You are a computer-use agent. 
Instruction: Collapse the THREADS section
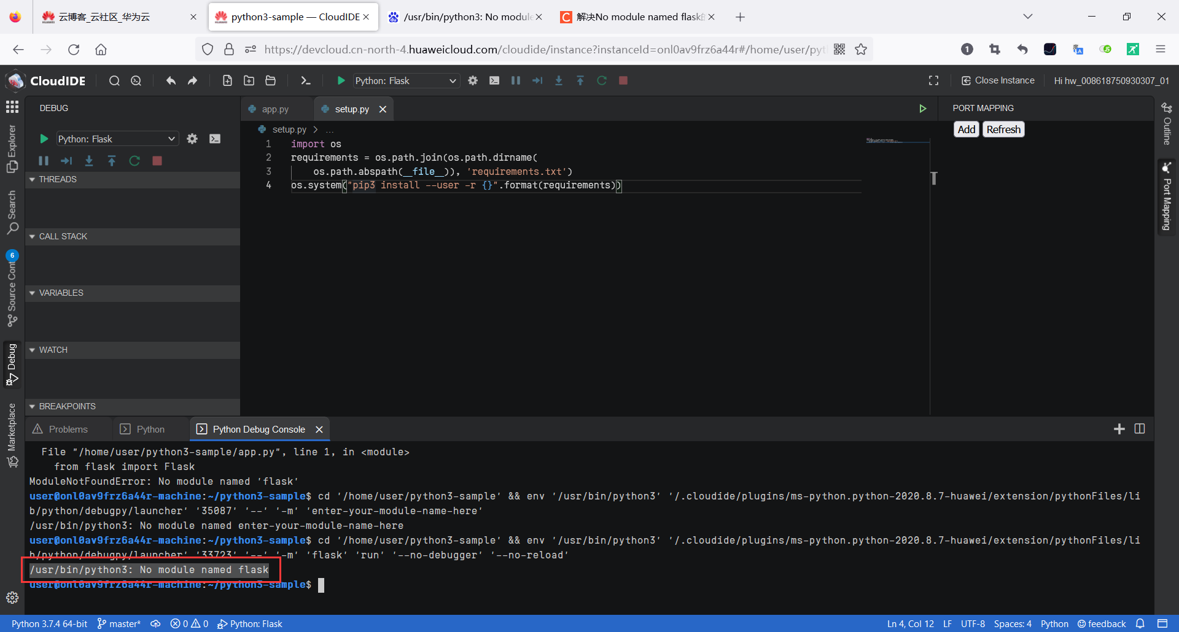133,179
